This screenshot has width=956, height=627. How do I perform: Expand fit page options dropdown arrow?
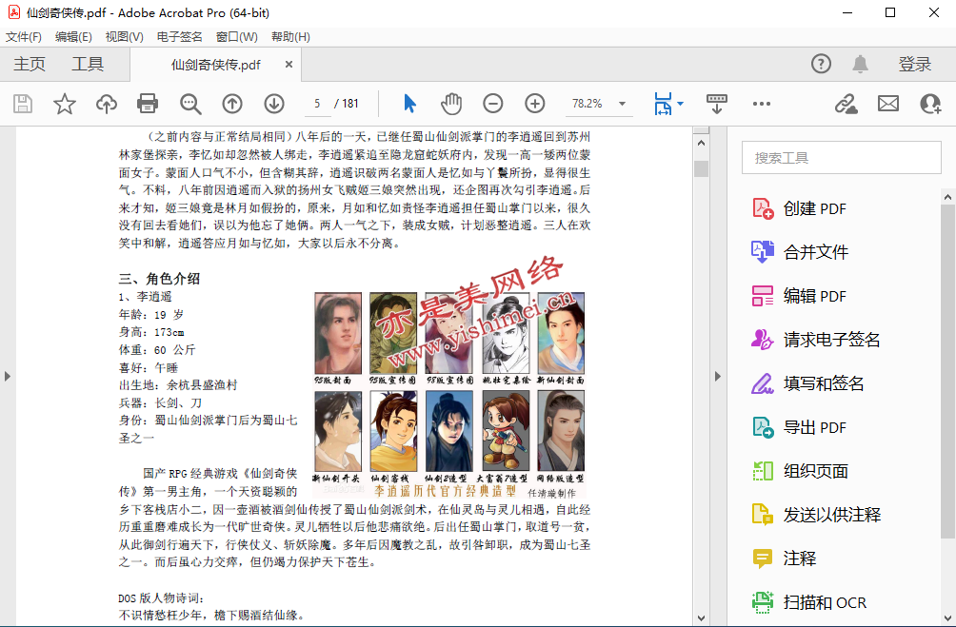(681, 104)
